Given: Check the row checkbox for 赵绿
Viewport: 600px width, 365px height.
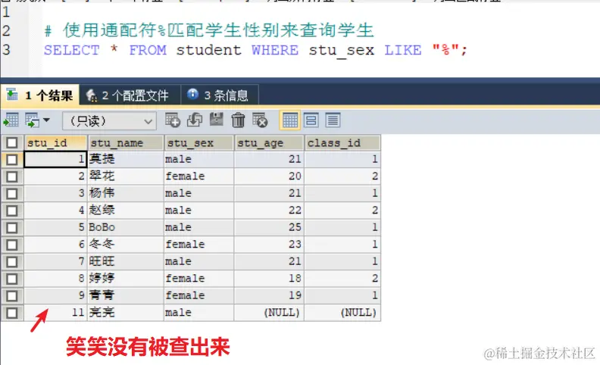Looking at the screenshot, I should click(12, 211).
